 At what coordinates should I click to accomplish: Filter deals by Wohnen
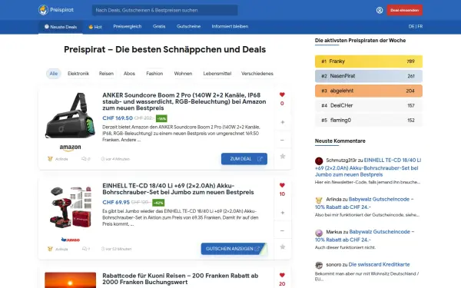tap(183, 74)
